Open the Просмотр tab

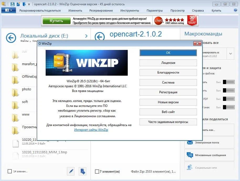(177, 11)
